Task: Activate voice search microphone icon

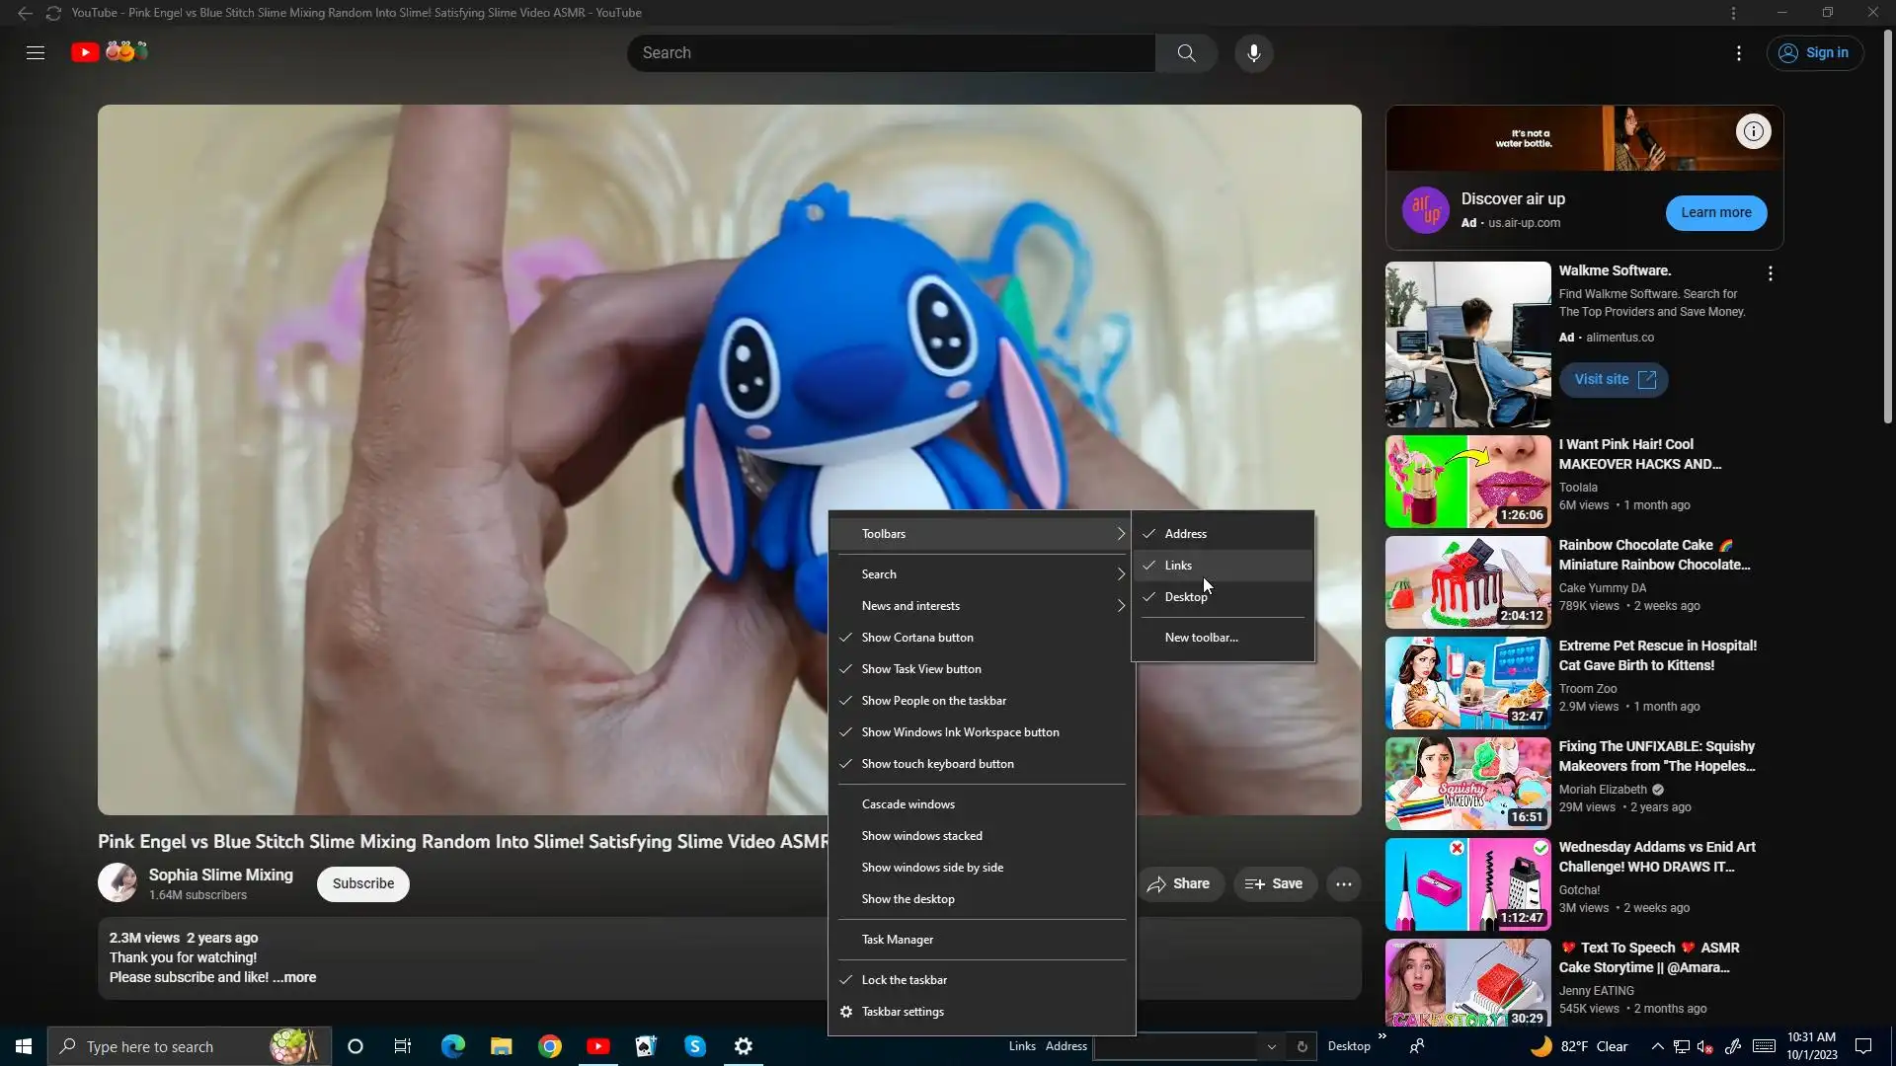Action: tap(1253, 53)
